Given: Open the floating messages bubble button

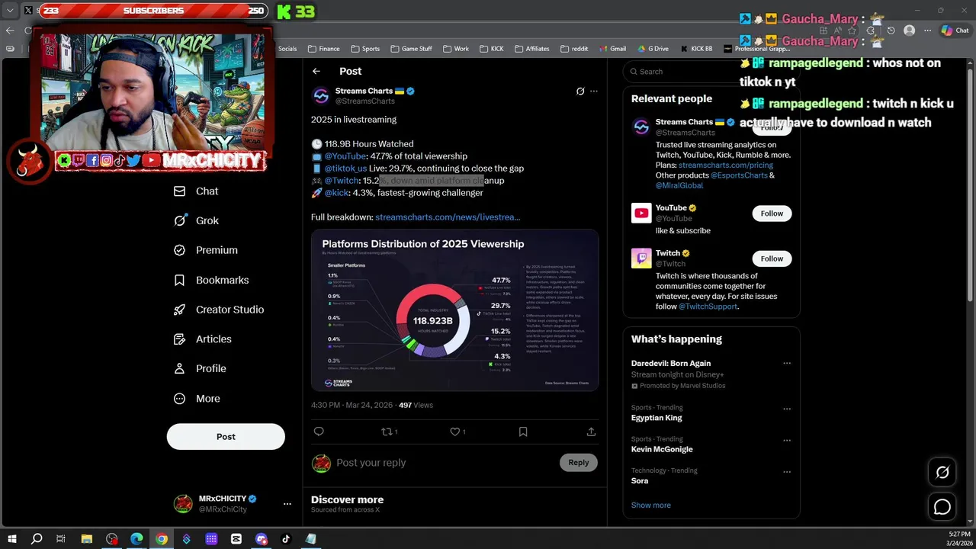Looking at the screenshot, I should [x=942, y=506].
